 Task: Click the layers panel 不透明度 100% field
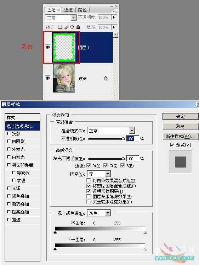pos(104,17)
